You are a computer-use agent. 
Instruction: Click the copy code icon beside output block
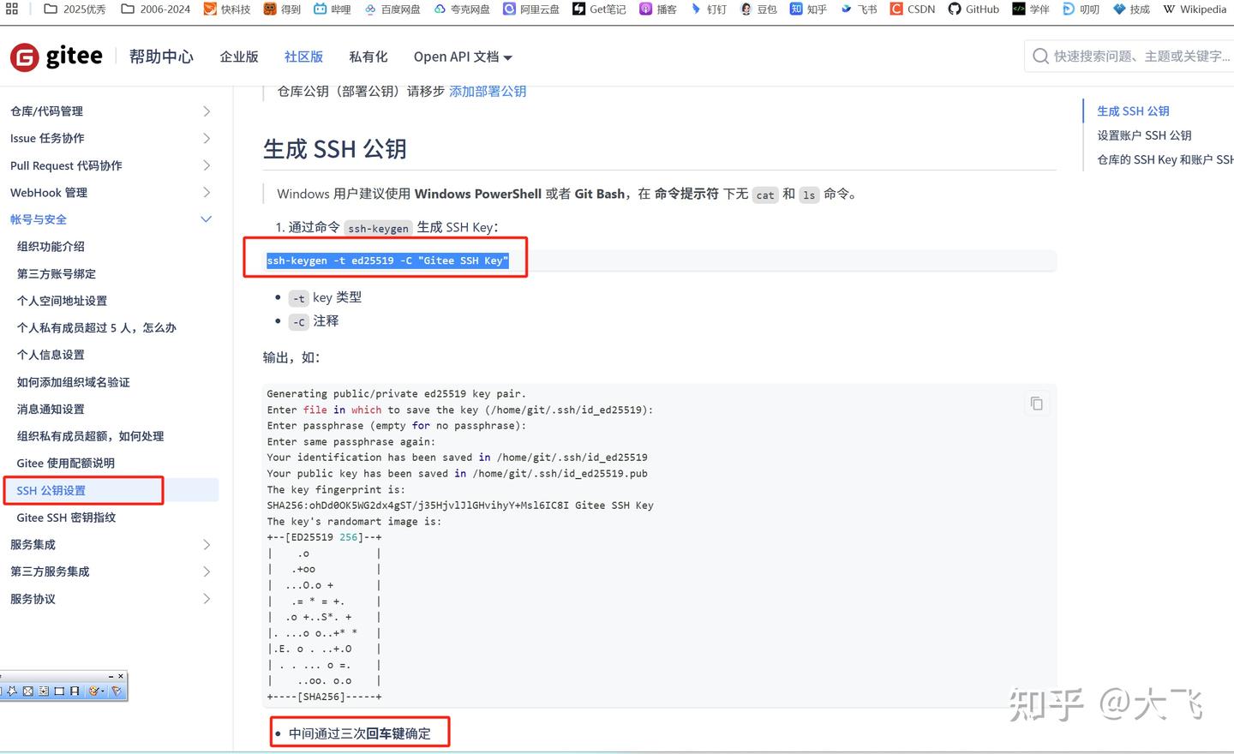pyautogui.click(x=1036, y=403)
